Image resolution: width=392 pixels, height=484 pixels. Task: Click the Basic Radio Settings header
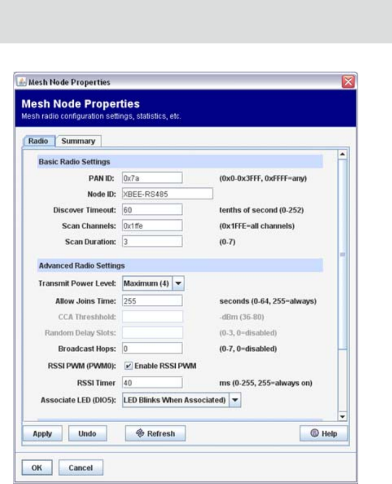(x=180, y=162)
